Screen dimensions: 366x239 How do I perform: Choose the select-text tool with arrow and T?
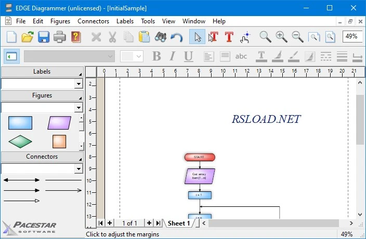point(213,37)
